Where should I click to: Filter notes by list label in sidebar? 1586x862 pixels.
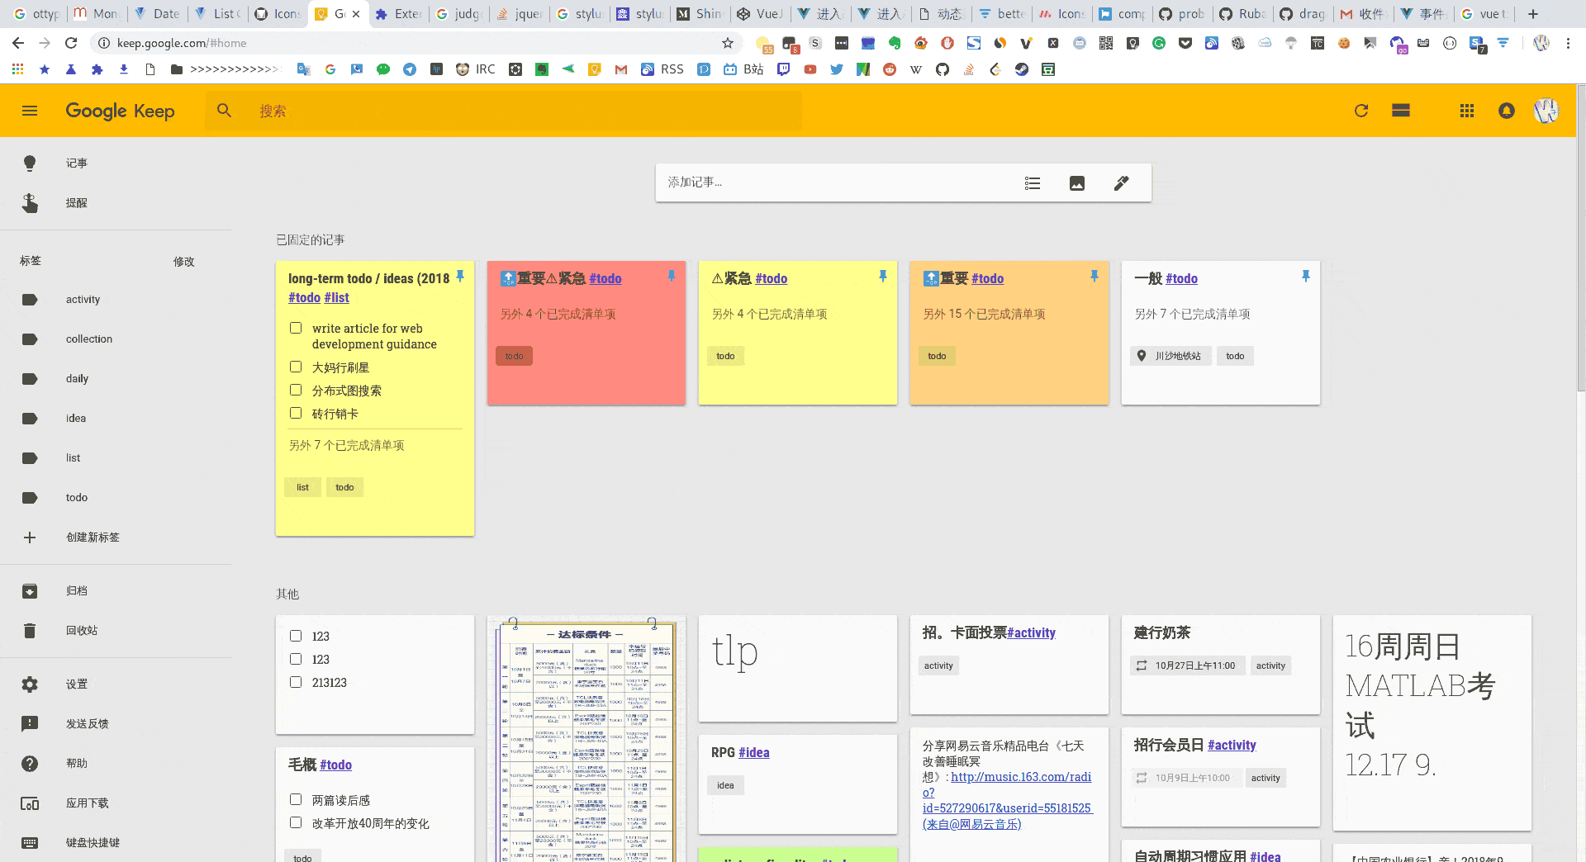116,458
